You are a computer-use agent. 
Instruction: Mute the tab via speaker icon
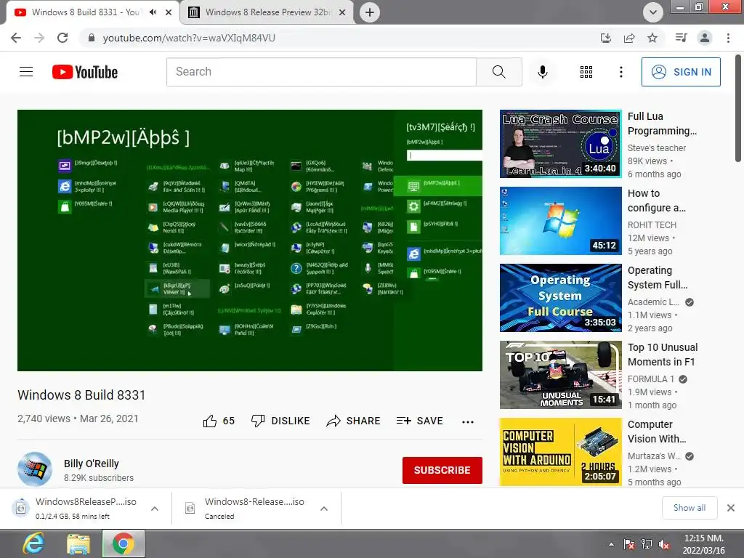click(153, 12)
